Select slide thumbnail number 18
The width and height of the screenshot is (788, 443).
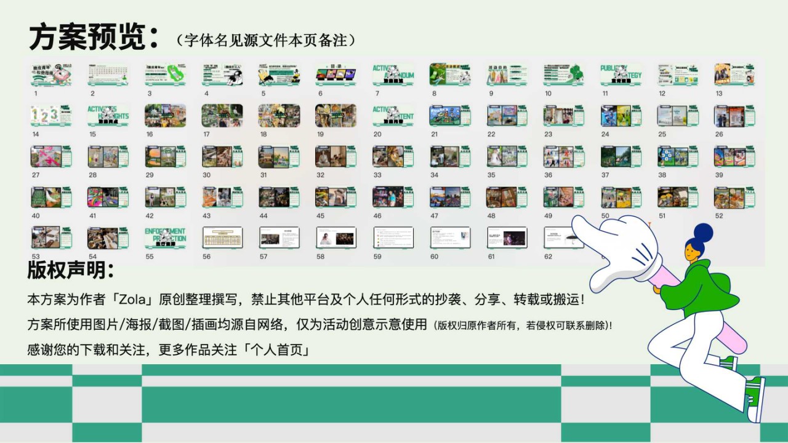[x=279, y=116]
